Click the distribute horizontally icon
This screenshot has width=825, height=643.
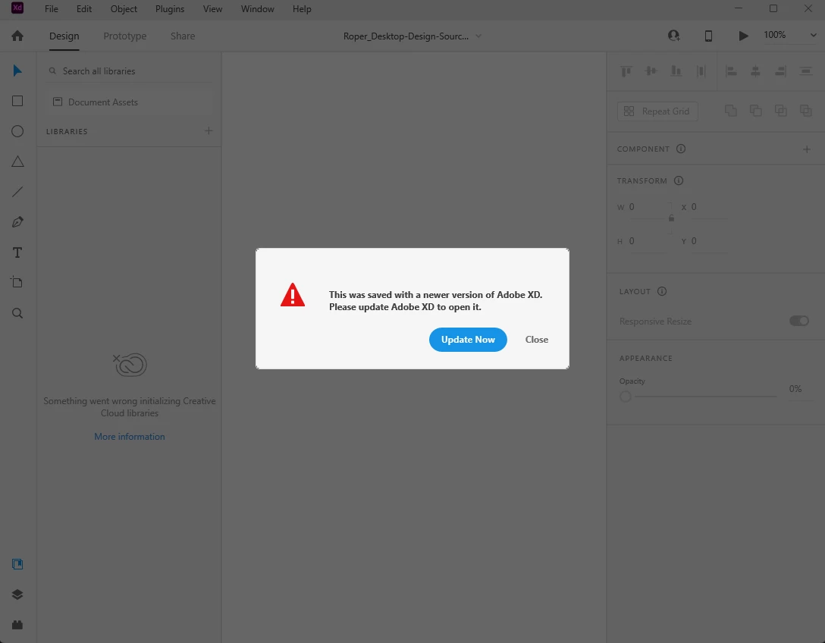coord(701,71)
